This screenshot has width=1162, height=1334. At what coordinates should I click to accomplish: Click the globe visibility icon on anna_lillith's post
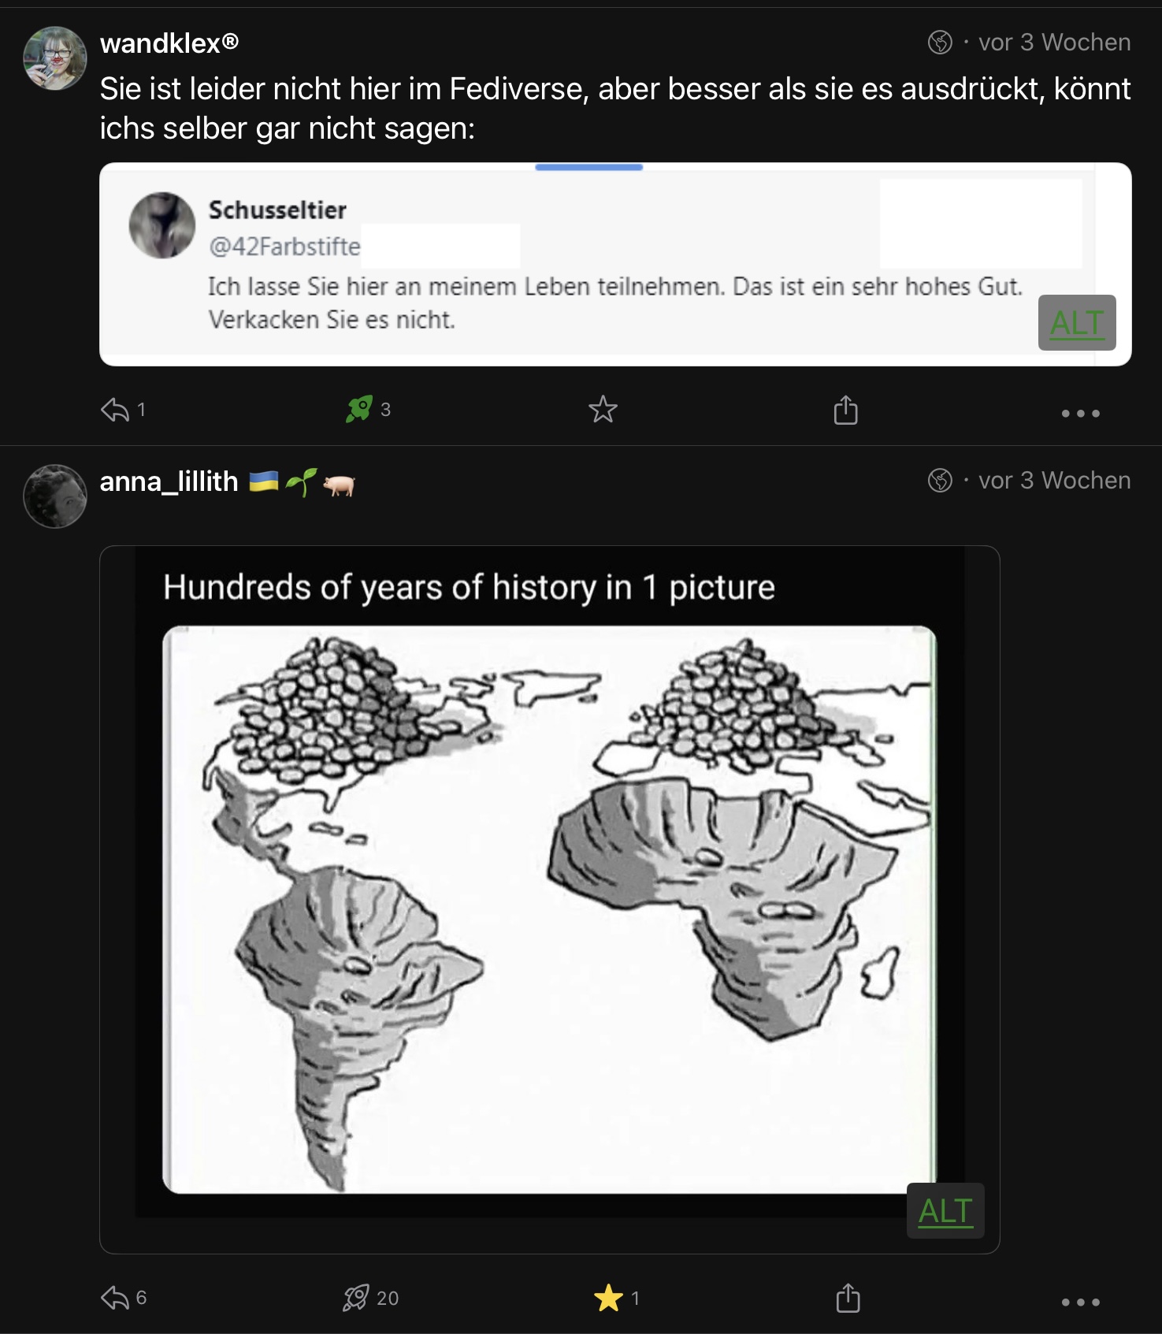[940, 480]
